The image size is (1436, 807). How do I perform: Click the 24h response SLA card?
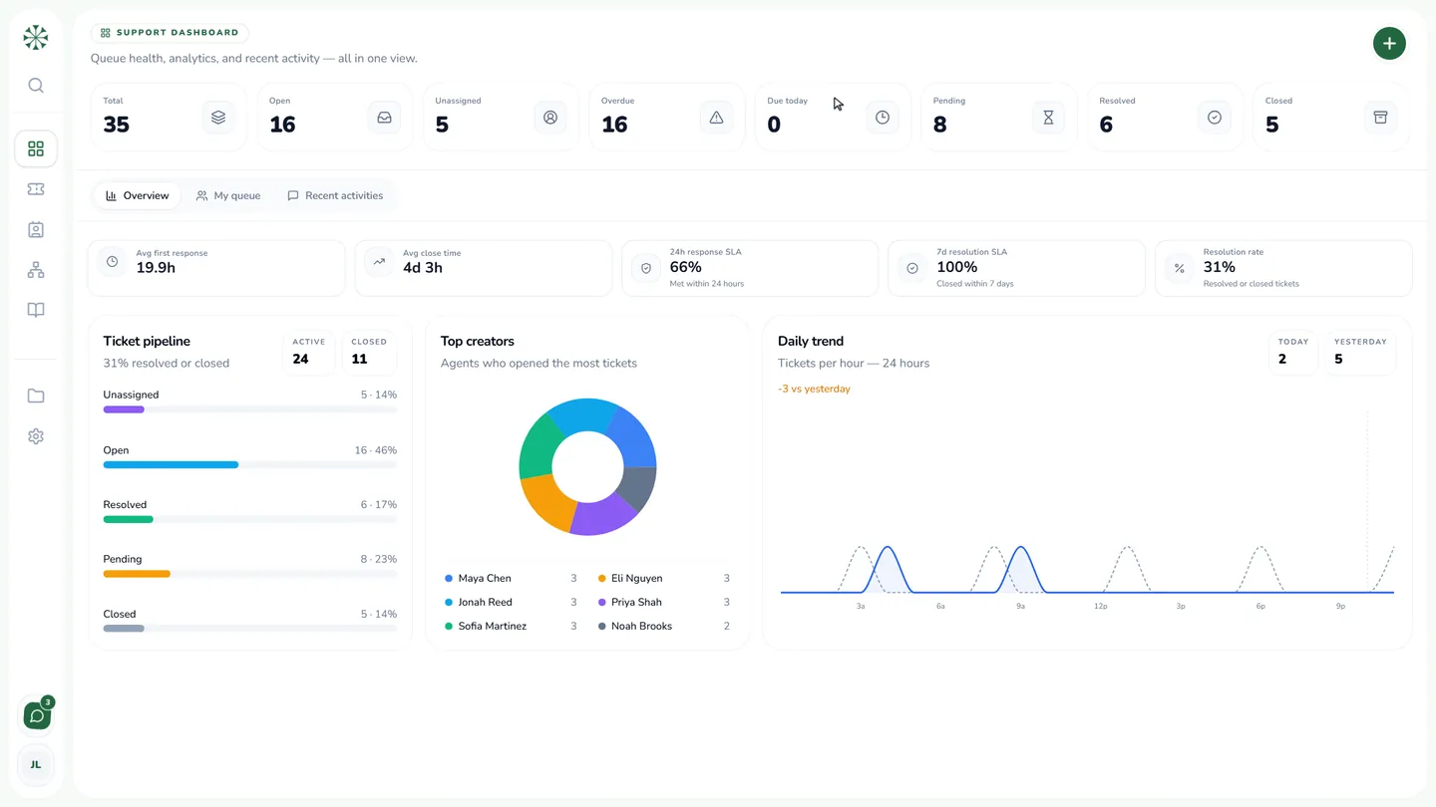pos(750,268)
